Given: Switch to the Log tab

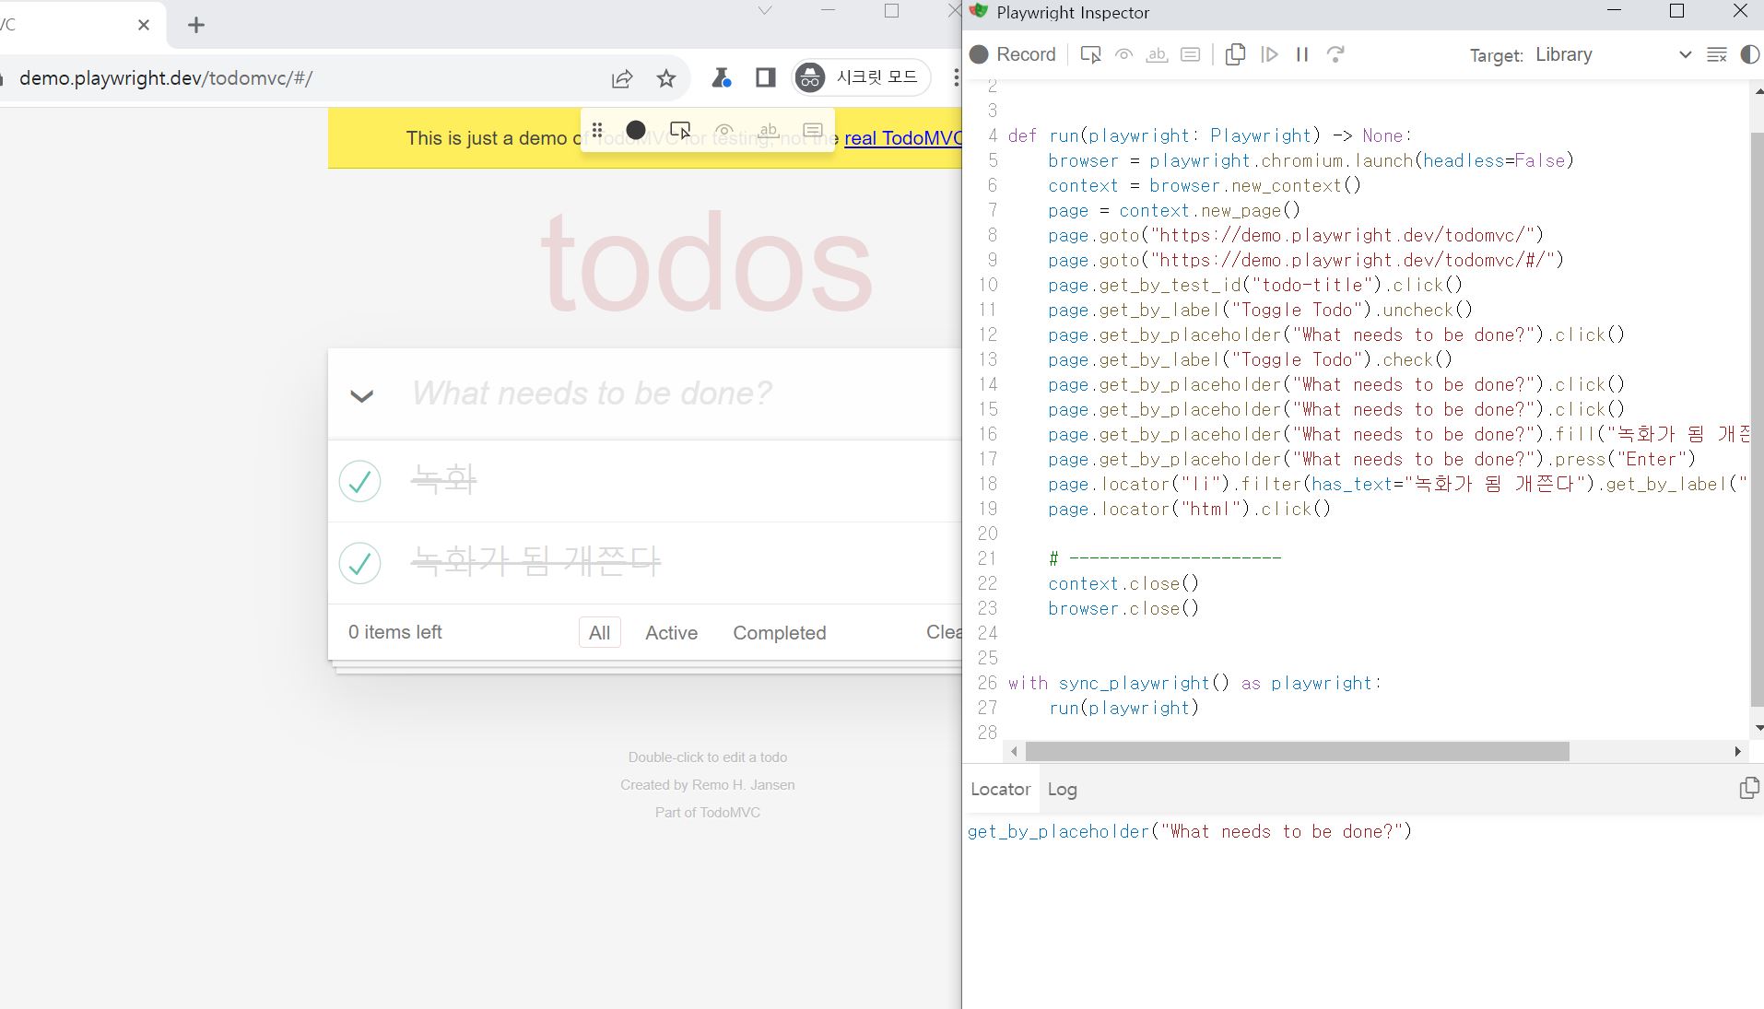Looking at the screenshot, I should (1062, 790).
